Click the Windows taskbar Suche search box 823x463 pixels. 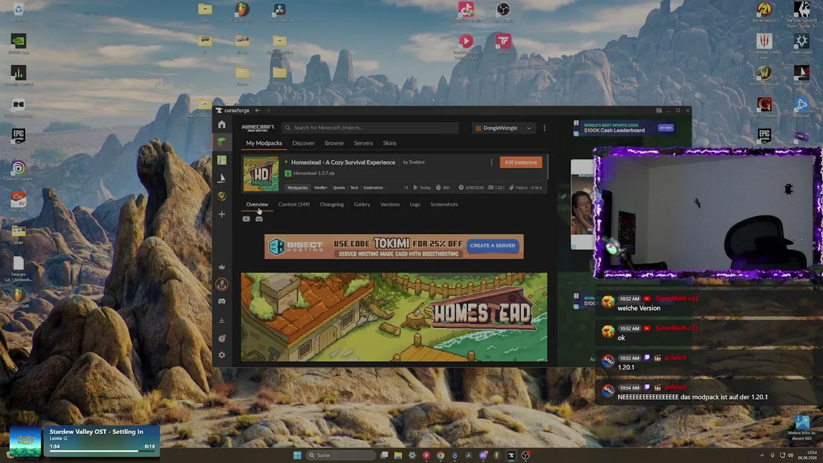tap(341, 455)
